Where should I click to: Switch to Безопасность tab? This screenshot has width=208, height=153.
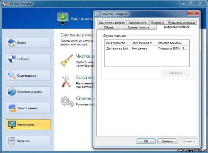138,23
